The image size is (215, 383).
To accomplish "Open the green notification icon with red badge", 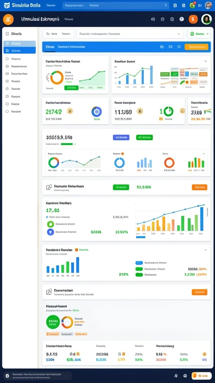I will (x=192, y=5).
